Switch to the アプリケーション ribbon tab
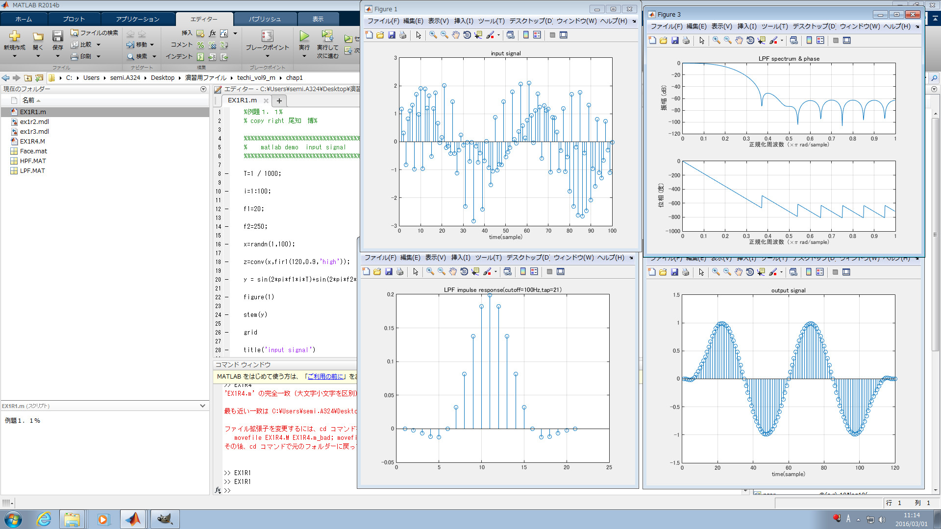The height and width of the screenshot is (529, 941). [138, 19]
